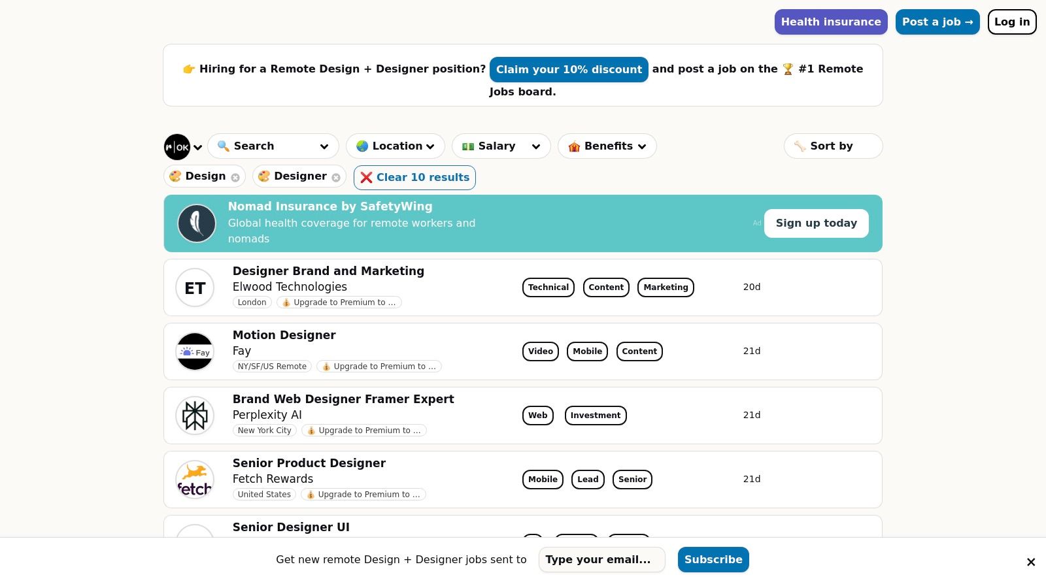Click the Post a job button
The image size is (1046, 588).
[x=937, y=22]
